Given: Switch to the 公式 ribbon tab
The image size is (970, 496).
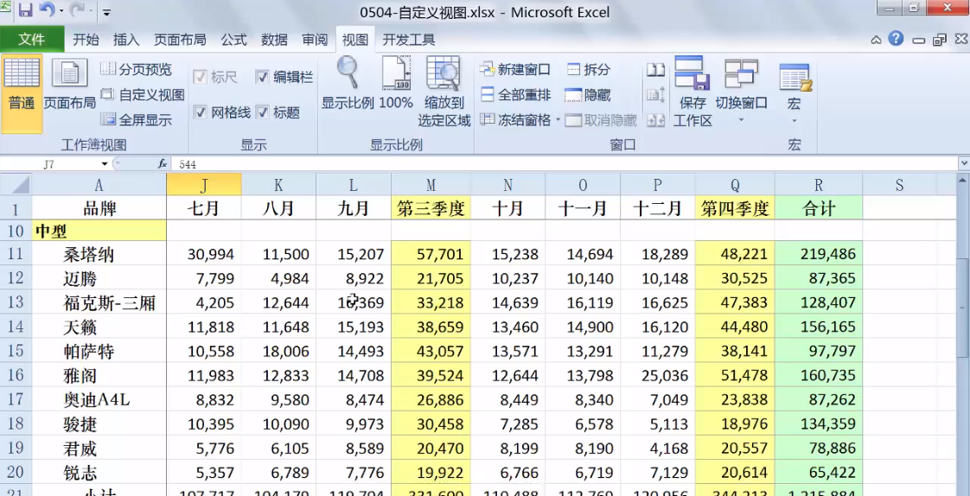Looking at the screenshot, I should tap(233, 40).
